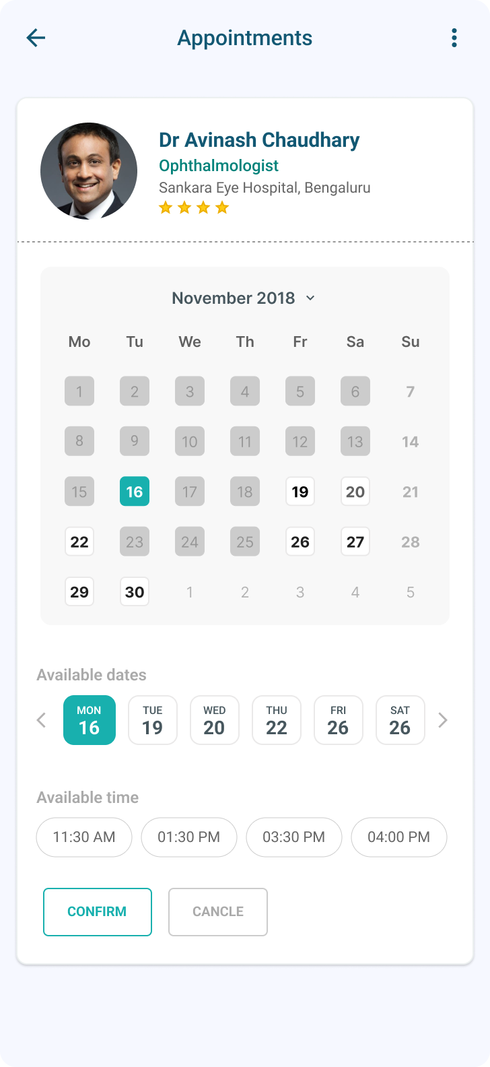Confirm the appointment with CONFIRM button
This screenshot has width=490, height=1067.
[x=98, y=912]
